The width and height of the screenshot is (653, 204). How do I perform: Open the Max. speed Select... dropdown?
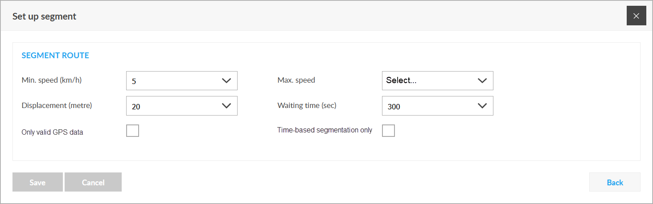[438, 81]
